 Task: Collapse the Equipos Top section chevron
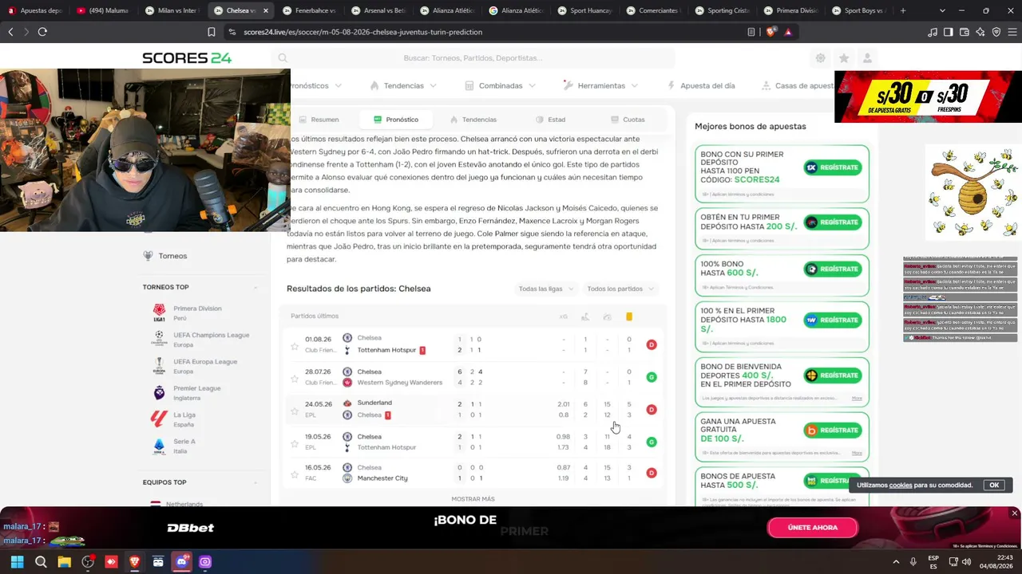(x=255, y=482)
